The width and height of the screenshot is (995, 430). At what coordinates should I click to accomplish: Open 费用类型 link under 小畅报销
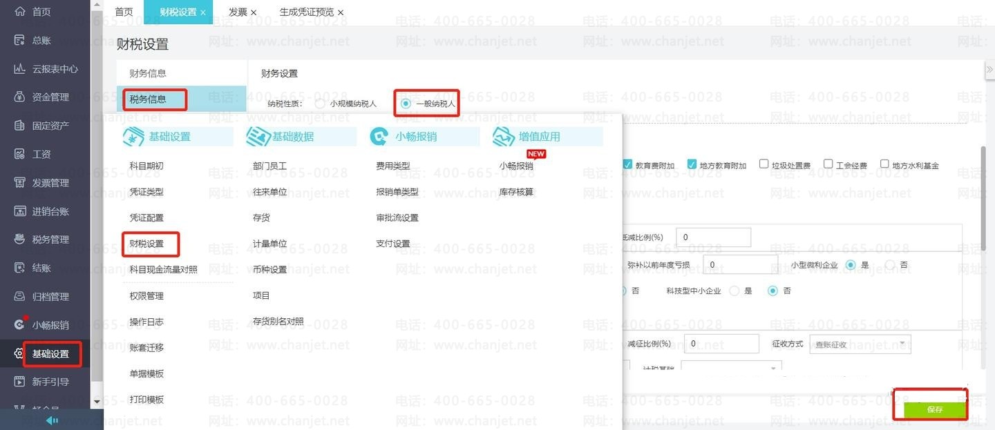393,166
